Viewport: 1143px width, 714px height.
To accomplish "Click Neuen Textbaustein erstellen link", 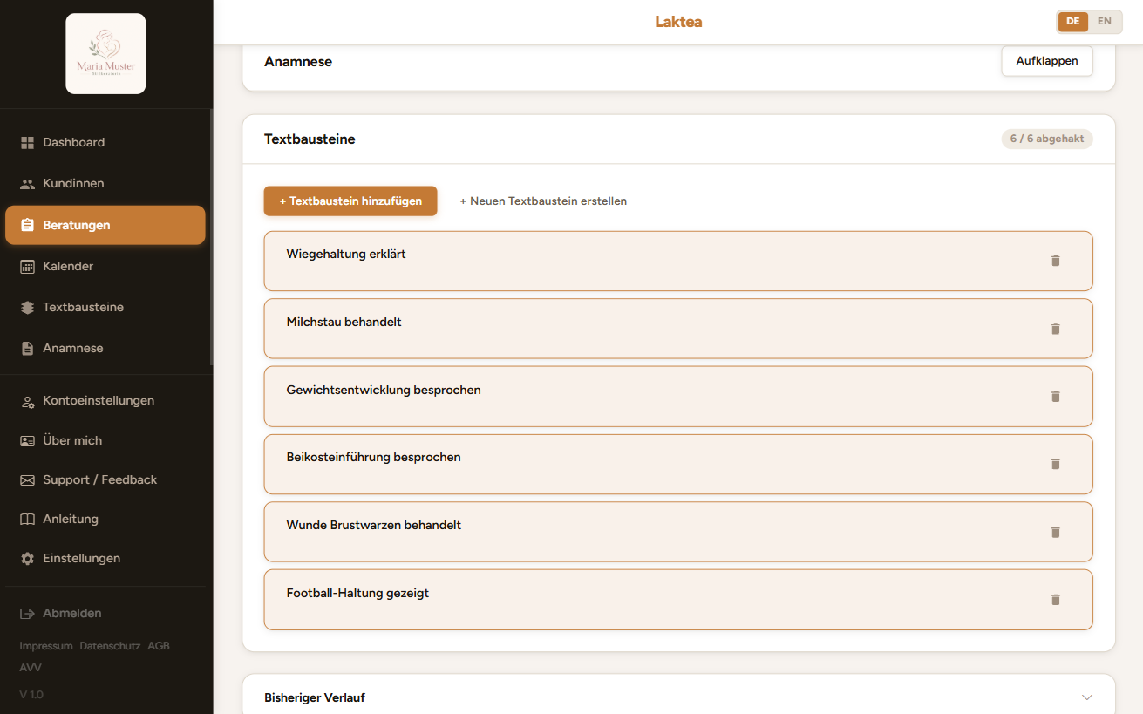I will point(543,201).
